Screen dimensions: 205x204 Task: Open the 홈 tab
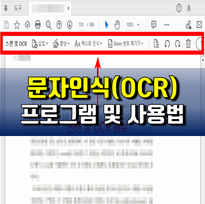[6, 8]
